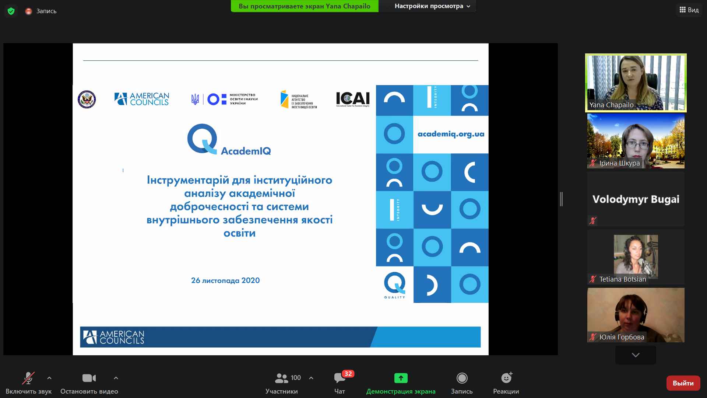Image resolution: width=707 pixels, height=398 pixels.
Task: Expand the participants options arrow
Action: click(x=311, y=378)
